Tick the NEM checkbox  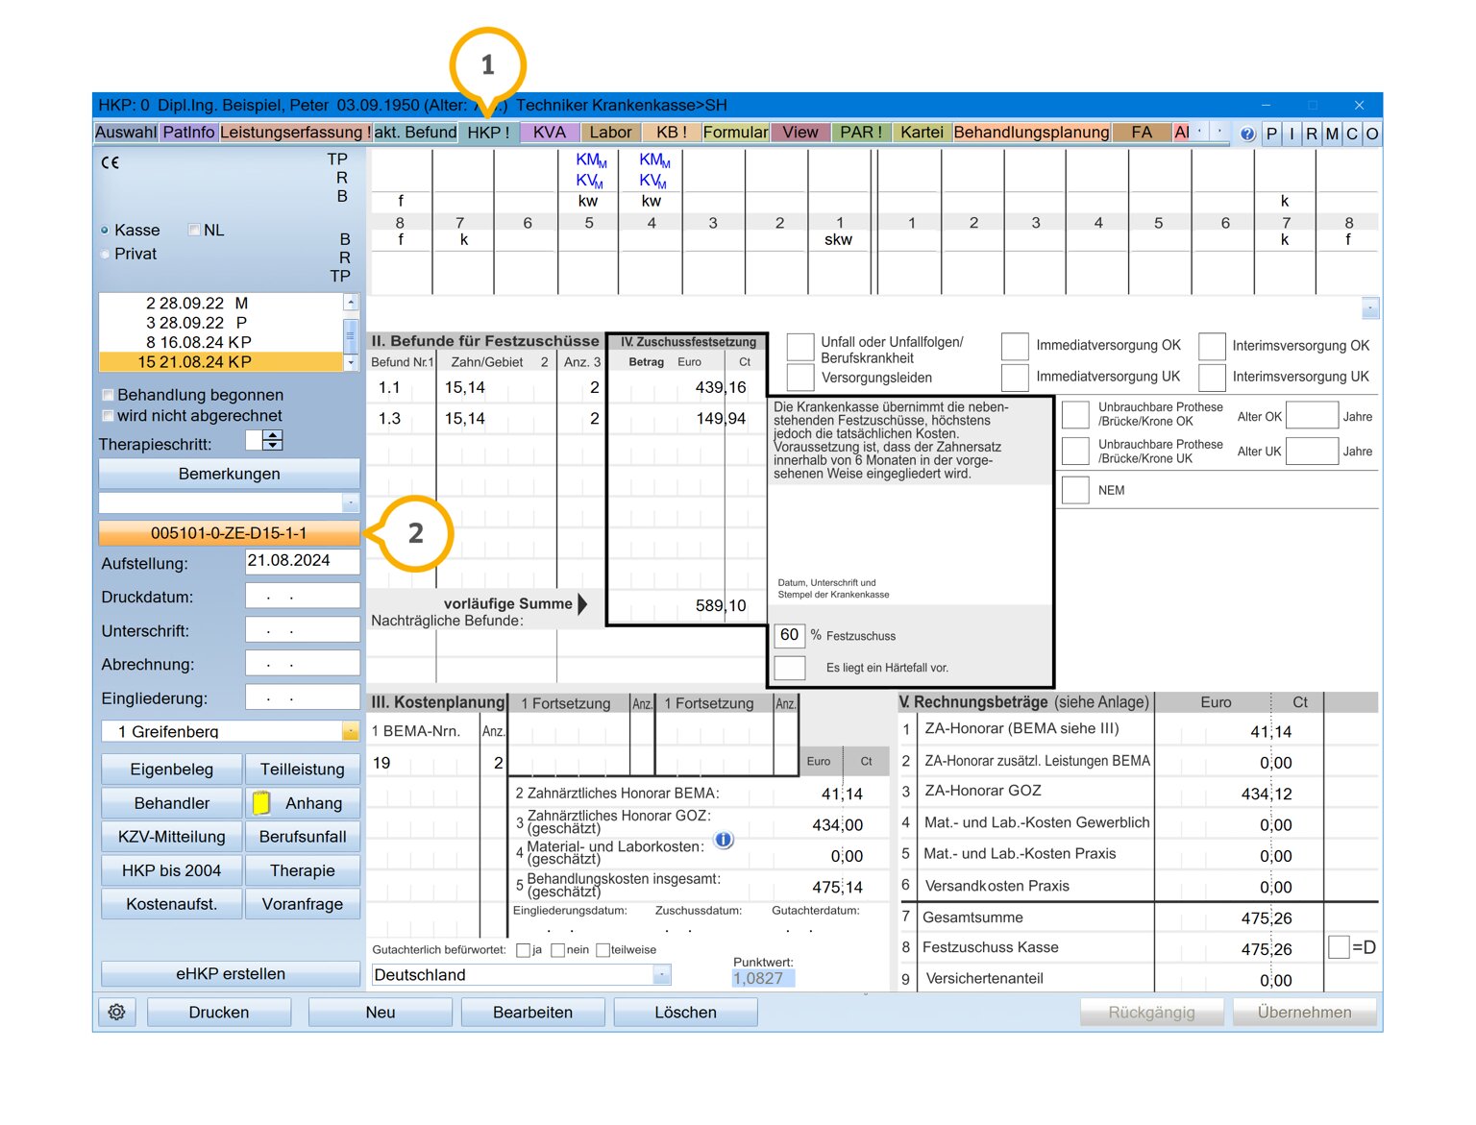(1075, 490)
